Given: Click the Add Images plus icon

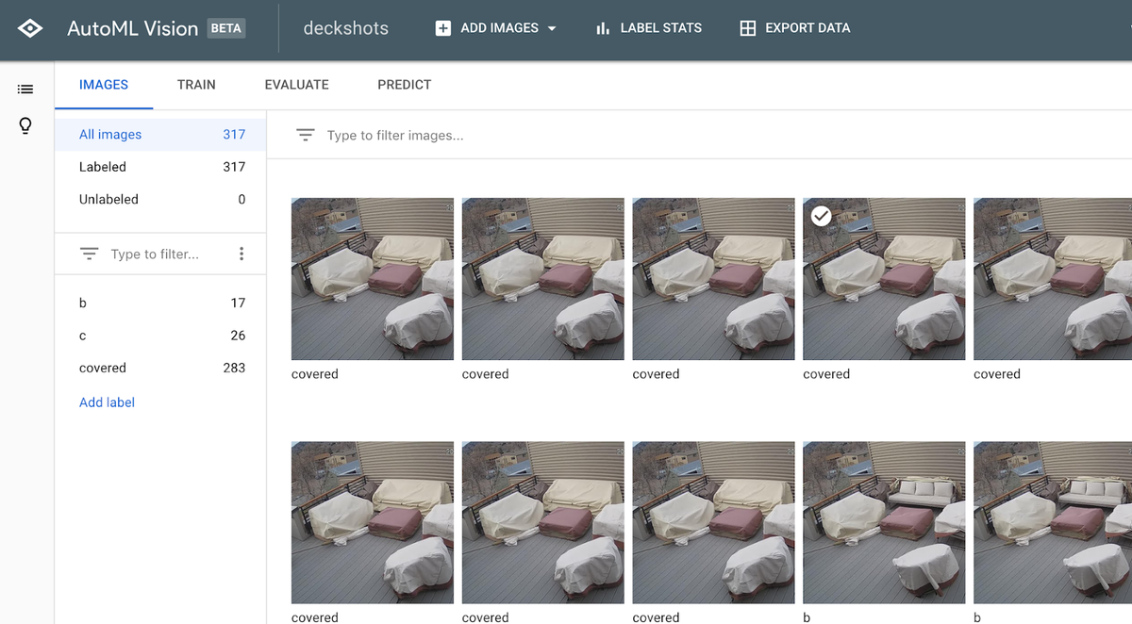Looking at the screenshot, I should [442, 28].
